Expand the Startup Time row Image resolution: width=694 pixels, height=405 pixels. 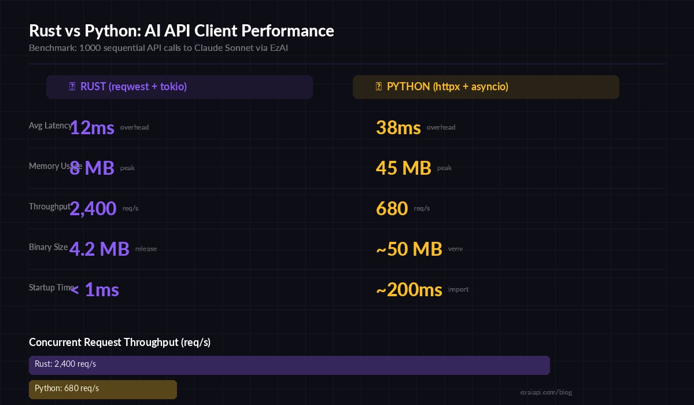tap(51, 288)
